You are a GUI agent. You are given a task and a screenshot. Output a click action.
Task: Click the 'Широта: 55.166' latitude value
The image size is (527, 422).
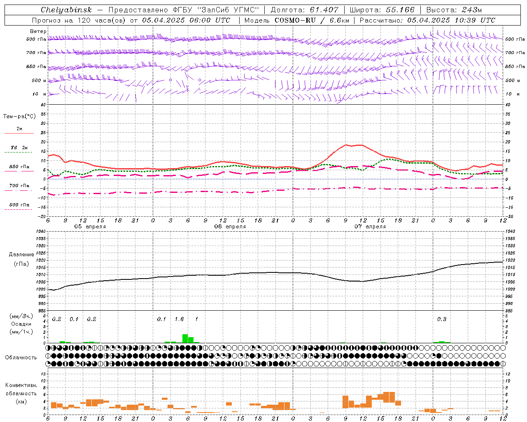coord(382,10)
